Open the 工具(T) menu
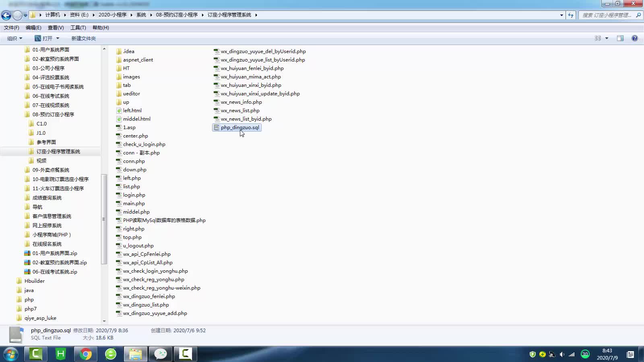644x362 pixels. pyautogui.click(x=78, y=28)
